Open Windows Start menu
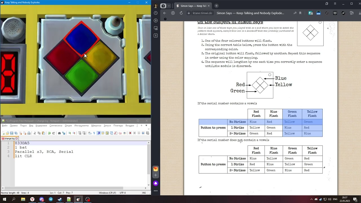 pos(5,199)
